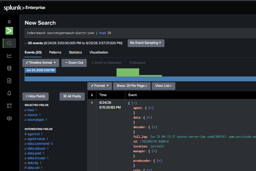
Task: Open the data.tty field
Action: point(33,163)
